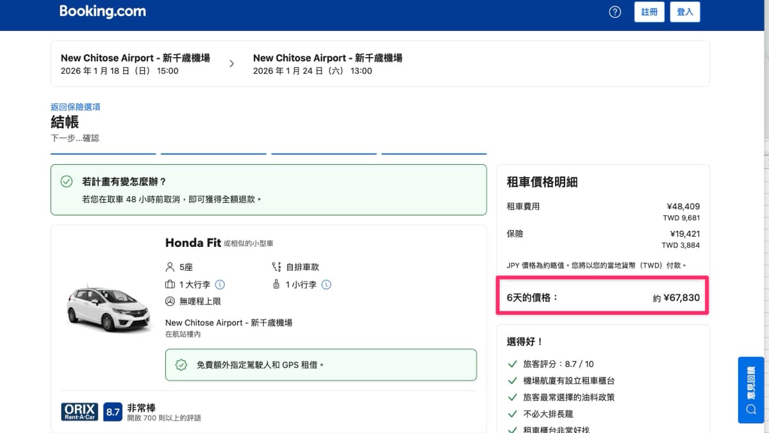Click the ORIX Rent-A-Car logo
769x433 pixels.
tap(80, 412)
